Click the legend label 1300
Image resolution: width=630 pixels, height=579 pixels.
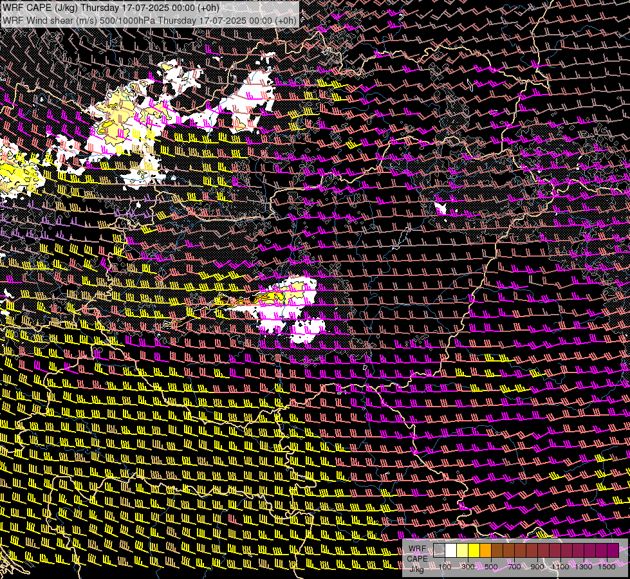pos(584,567)
